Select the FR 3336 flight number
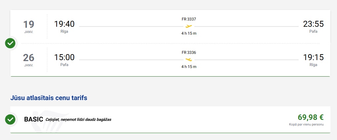337x140 pixels. pos(189,52)
